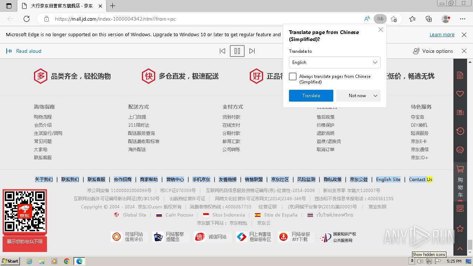Click the Translate button
This screenshot has width=473, height=266.
point(311,96)
